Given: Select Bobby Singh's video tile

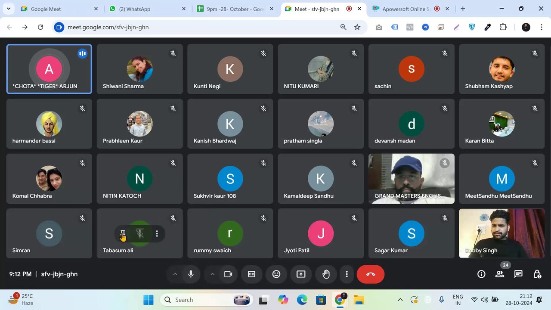Looking at the screenshot, I should (501, 233).
